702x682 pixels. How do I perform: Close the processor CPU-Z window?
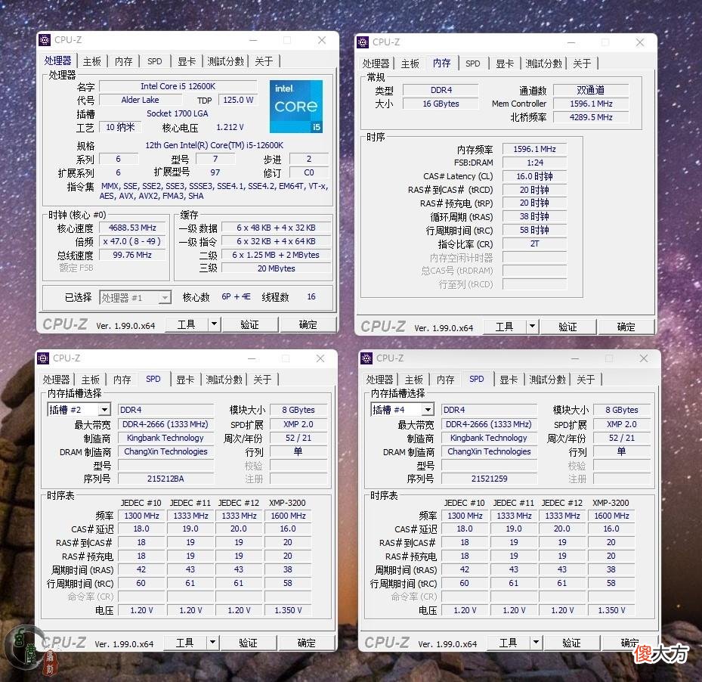321,40
